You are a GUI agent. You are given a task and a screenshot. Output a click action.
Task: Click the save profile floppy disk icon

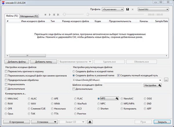tap(128, 9)
